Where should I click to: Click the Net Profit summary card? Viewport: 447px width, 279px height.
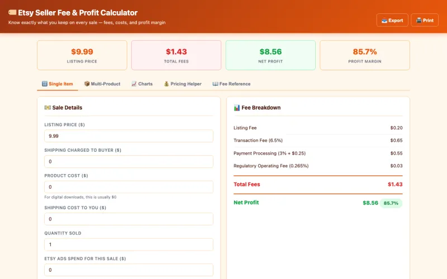coord(270,55)
